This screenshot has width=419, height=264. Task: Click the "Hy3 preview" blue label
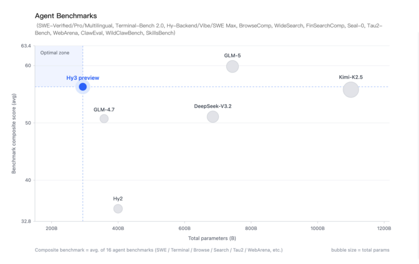[83, 78]
